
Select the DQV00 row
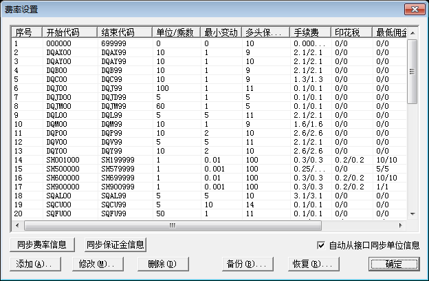209,142
